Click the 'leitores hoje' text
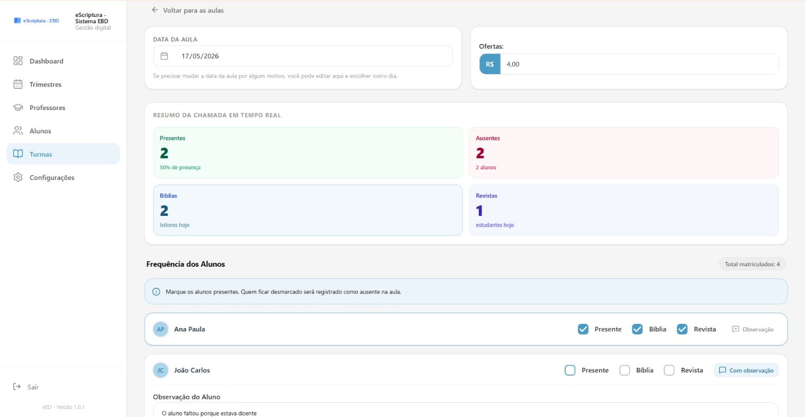Viewport: 806px width, 417px height. (x=175, y=225)
